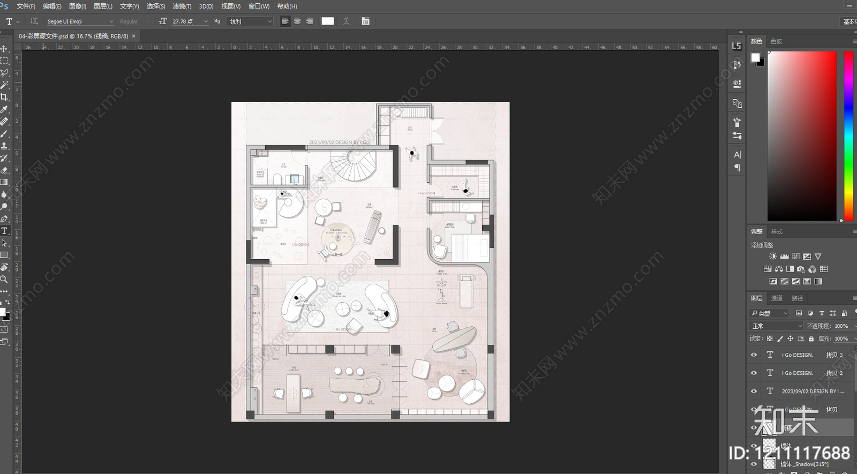
Task: Toggle visibility of 2023/09/02 DESIGN BY layer
Action: pos(754,391)
